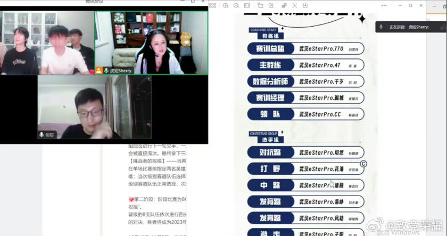
Task: Click the zoom out magnifier icon
Action: tap(236, 5)
